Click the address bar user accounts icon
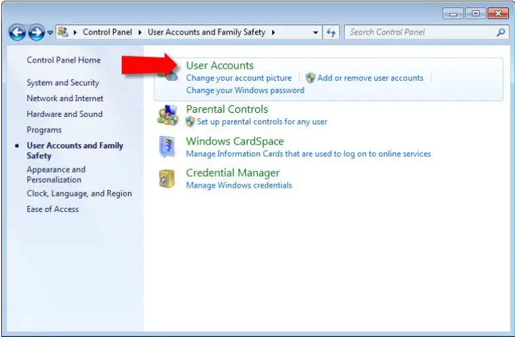Image resolution: width=515 pixels, height=337 pixels. (x=63, y=32)
